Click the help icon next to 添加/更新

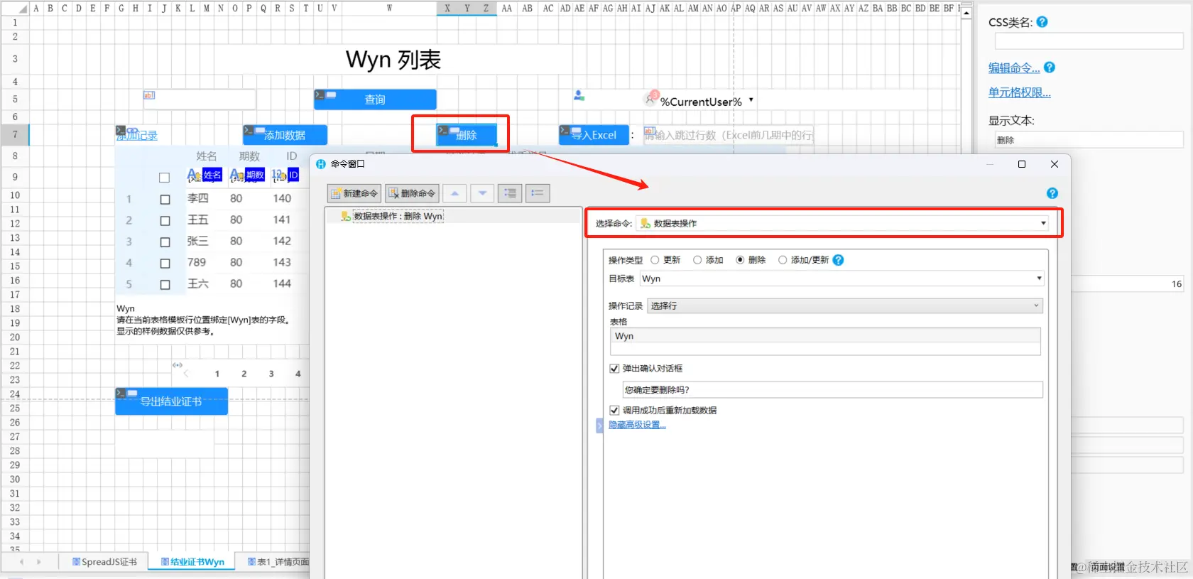pos(838,260)
